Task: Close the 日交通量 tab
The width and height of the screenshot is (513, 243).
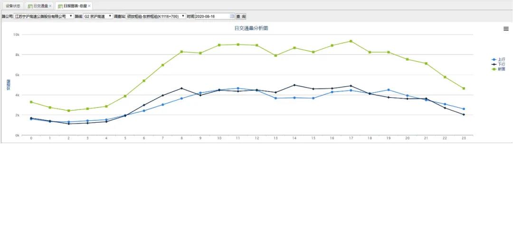Action: pos(50,6)
